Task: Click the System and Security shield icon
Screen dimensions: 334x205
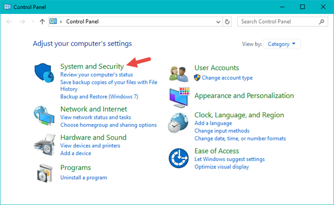Action: click(x=44, y=73)
